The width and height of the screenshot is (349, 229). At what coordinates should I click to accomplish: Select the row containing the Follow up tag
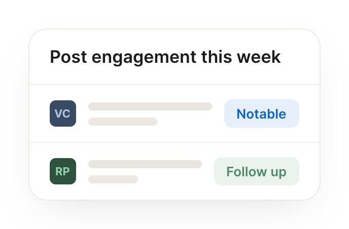tap(174, 171)
